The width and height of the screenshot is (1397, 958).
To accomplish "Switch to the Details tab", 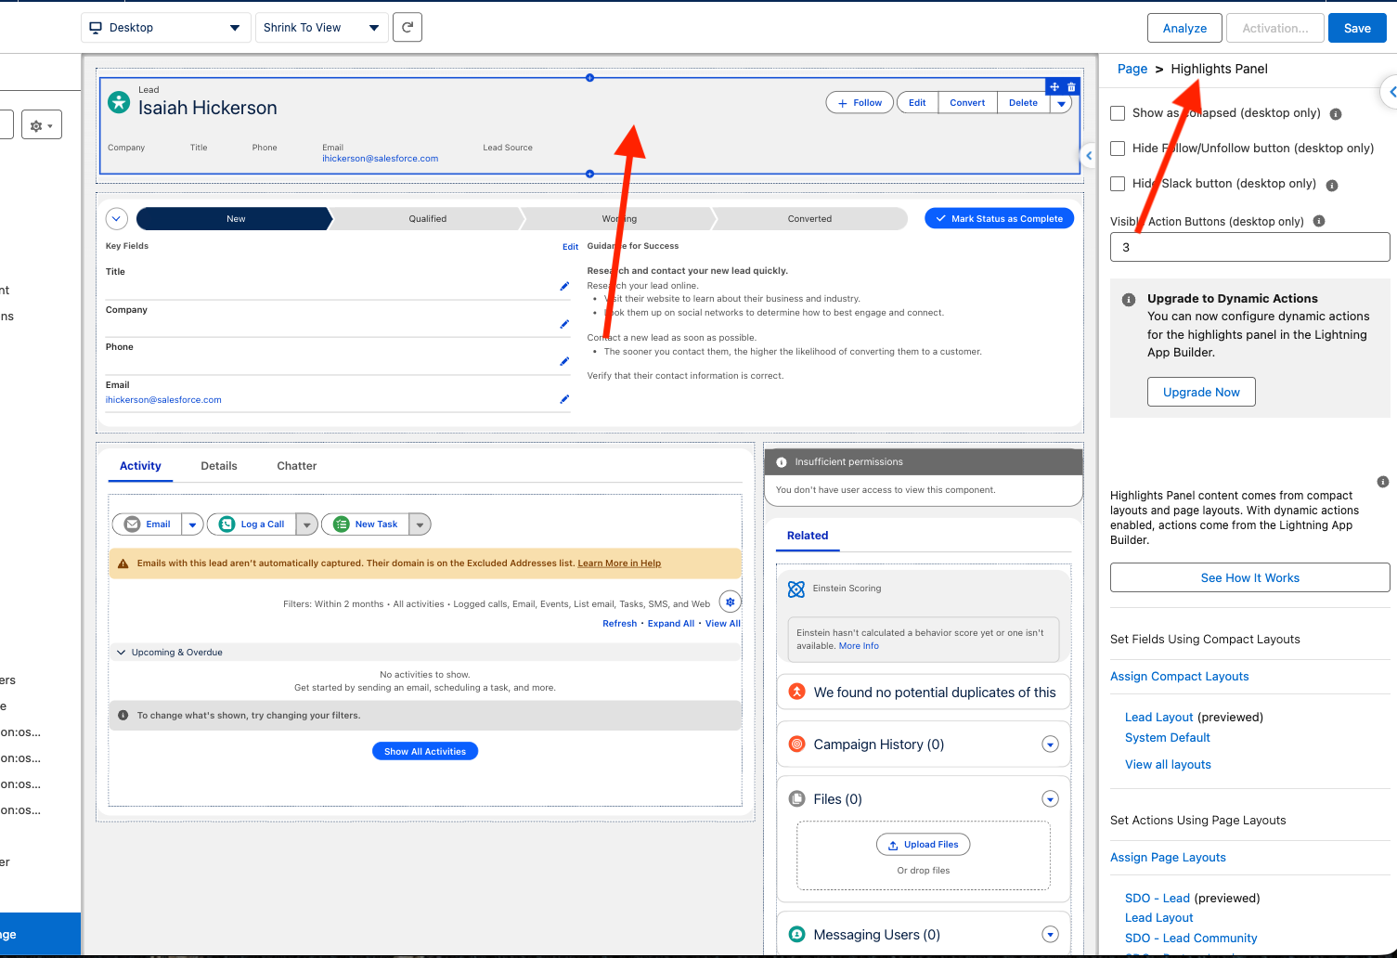I will click(219, 466).
